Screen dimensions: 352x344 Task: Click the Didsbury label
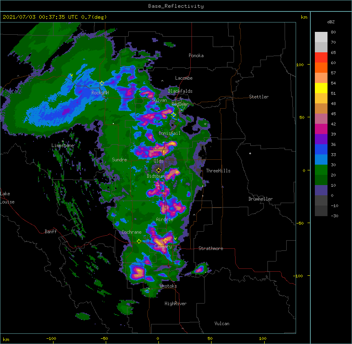tap(157, 176)
